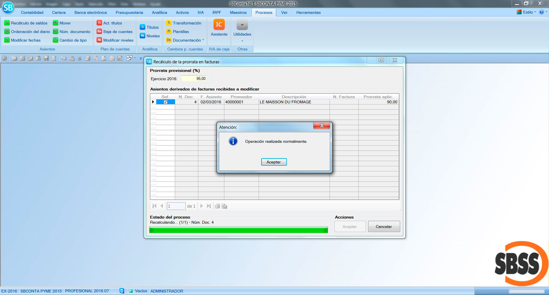This screenshot has width=549, height=295.
Task: Open the Plantillas tool
Action: coord(169,32)
